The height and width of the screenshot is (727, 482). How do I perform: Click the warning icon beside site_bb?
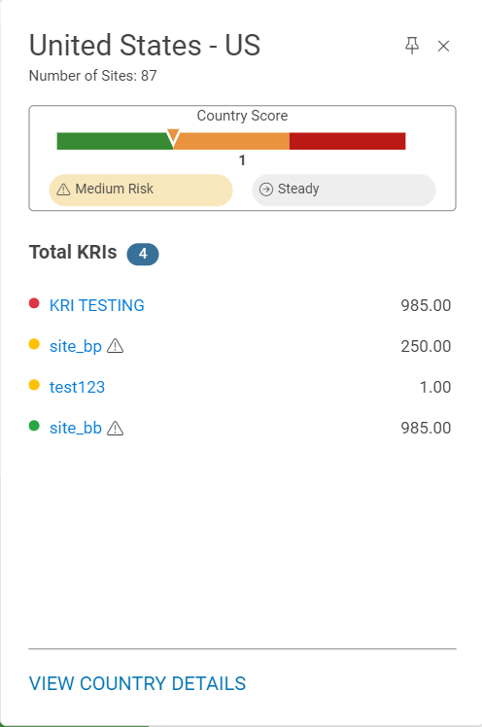[115, 428]
